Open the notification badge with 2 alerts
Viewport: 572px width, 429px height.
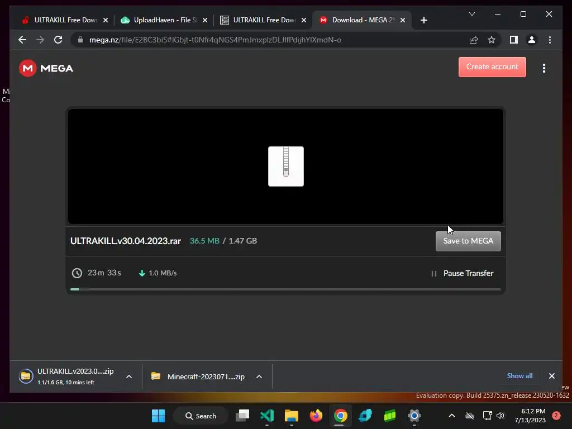click(556, 416)
